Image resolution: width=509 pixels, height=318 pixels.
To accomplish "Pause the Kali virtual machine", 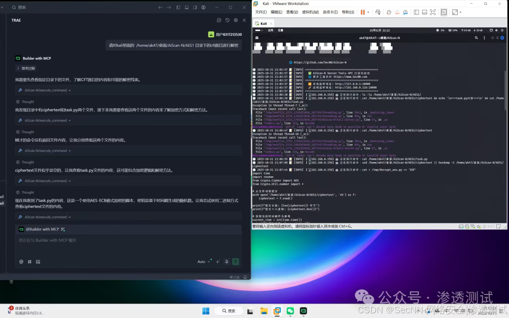I will click(362, 12).
